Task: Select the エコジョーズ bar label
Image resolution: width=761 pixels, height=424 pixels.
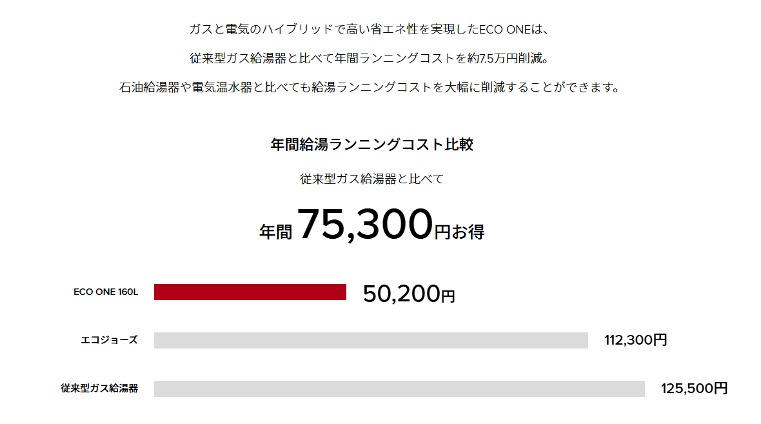Action: (x=109, y=340)
